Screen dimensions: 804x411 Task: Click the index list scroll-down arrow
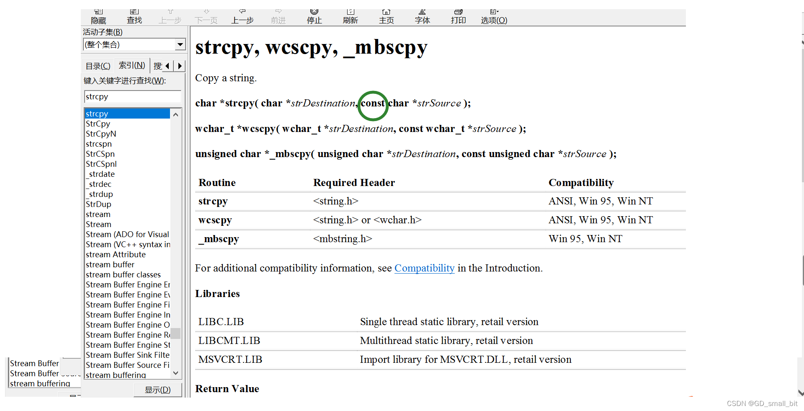(x=176, y=373)
